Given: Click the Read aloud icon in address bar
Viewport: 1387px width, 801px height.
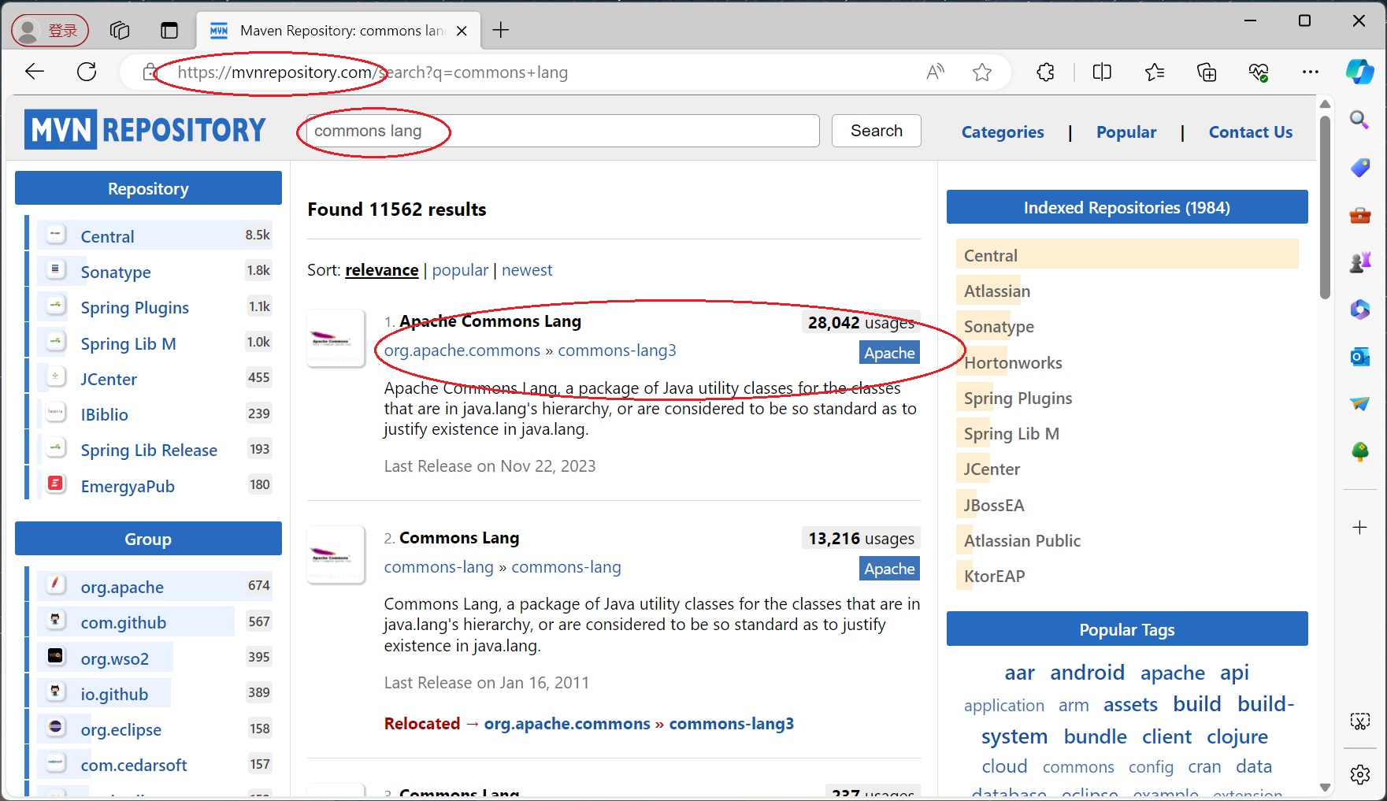Looking at the screenshot, I should point(935,72).
